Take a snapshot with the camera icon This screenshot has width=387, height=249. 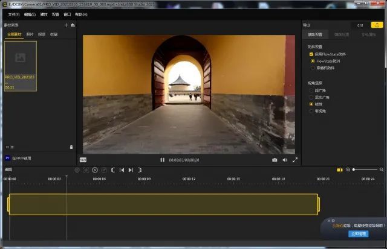click(x=275, y=160)
